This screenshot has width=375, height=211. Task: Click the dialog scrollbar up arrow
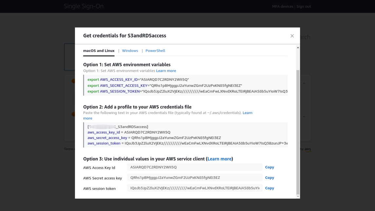click(298, 48)
